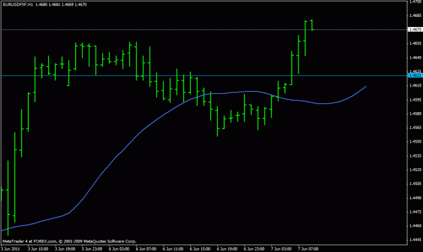Click the 1.4610 price axis label

tap(415, 85)
